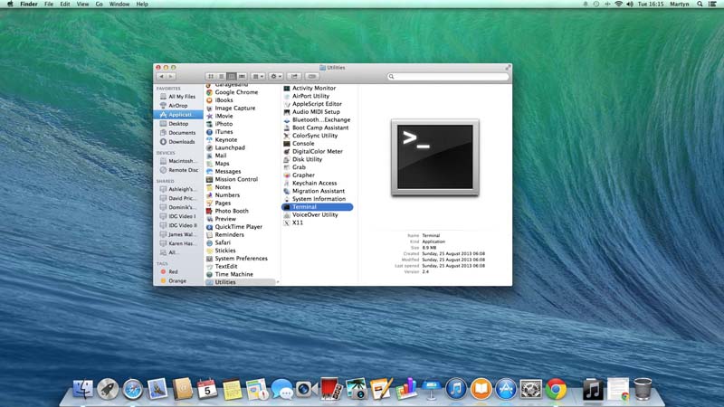
Task: Click the large Terminal preview icon
Action: pyautogui.click(x=435, y=157)
